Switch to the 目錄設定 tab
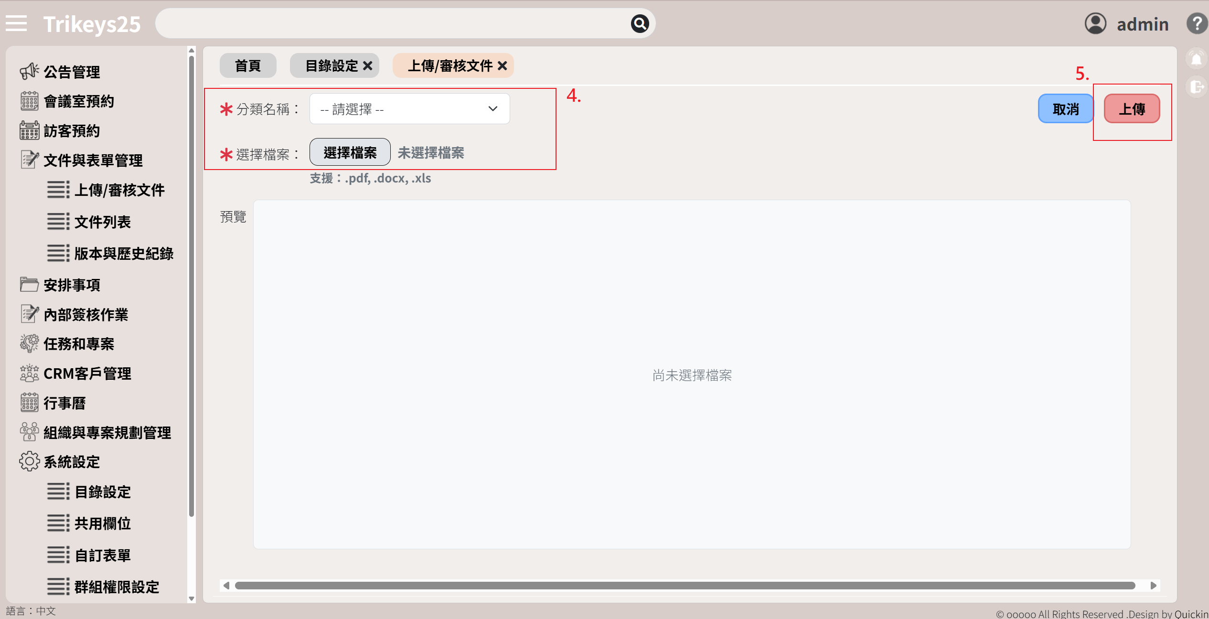The height and width of the screenshot is (619, 1209). tap(332, 66)
